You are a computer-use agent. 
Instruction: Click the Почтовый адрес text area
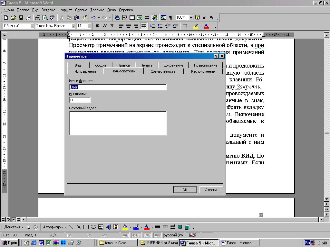tap(118, 123)
